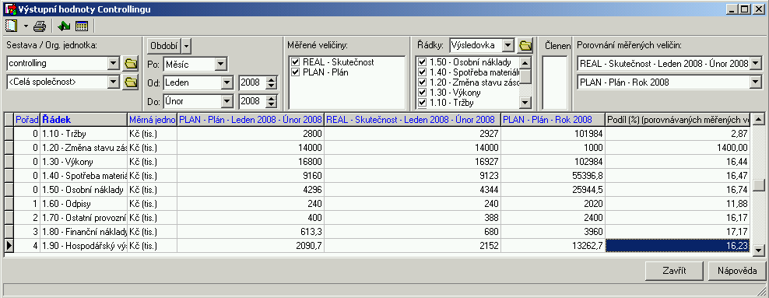Expand the Leden start month dropdown
769x298 pixels.
(226, 82)
